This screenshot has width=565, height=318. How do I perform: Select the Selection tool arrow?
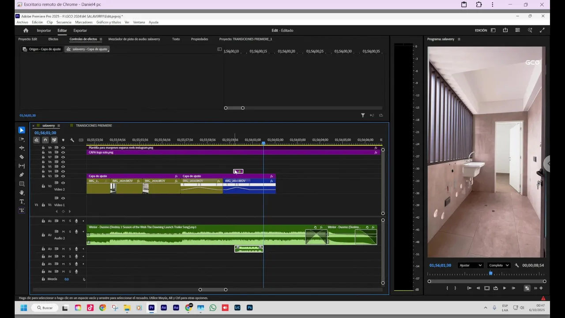pos(22,130)
